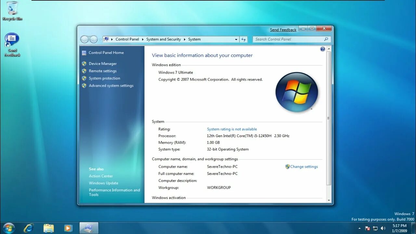Image resolution: width=416 pixels, height=234 pixels.
Task: Click System rating is not available link
Action: click(232, 129)
